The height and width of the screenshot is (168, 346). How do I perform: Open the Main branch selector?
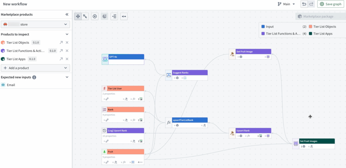point(286,4)
